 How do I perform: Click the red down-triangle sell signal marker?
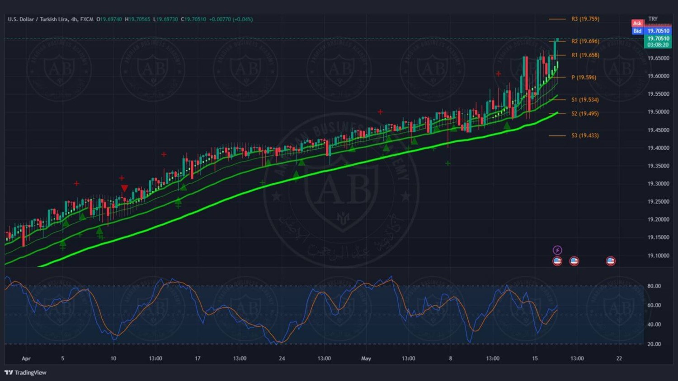124,188
